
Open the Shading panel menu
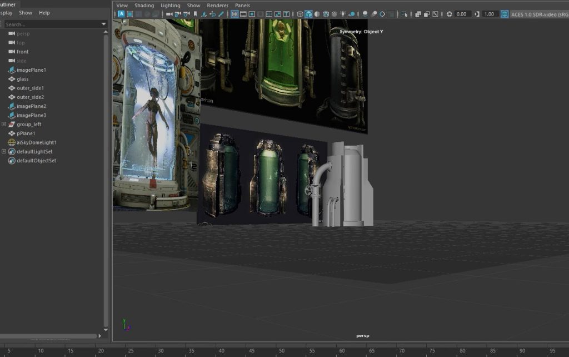coord(144,6)
